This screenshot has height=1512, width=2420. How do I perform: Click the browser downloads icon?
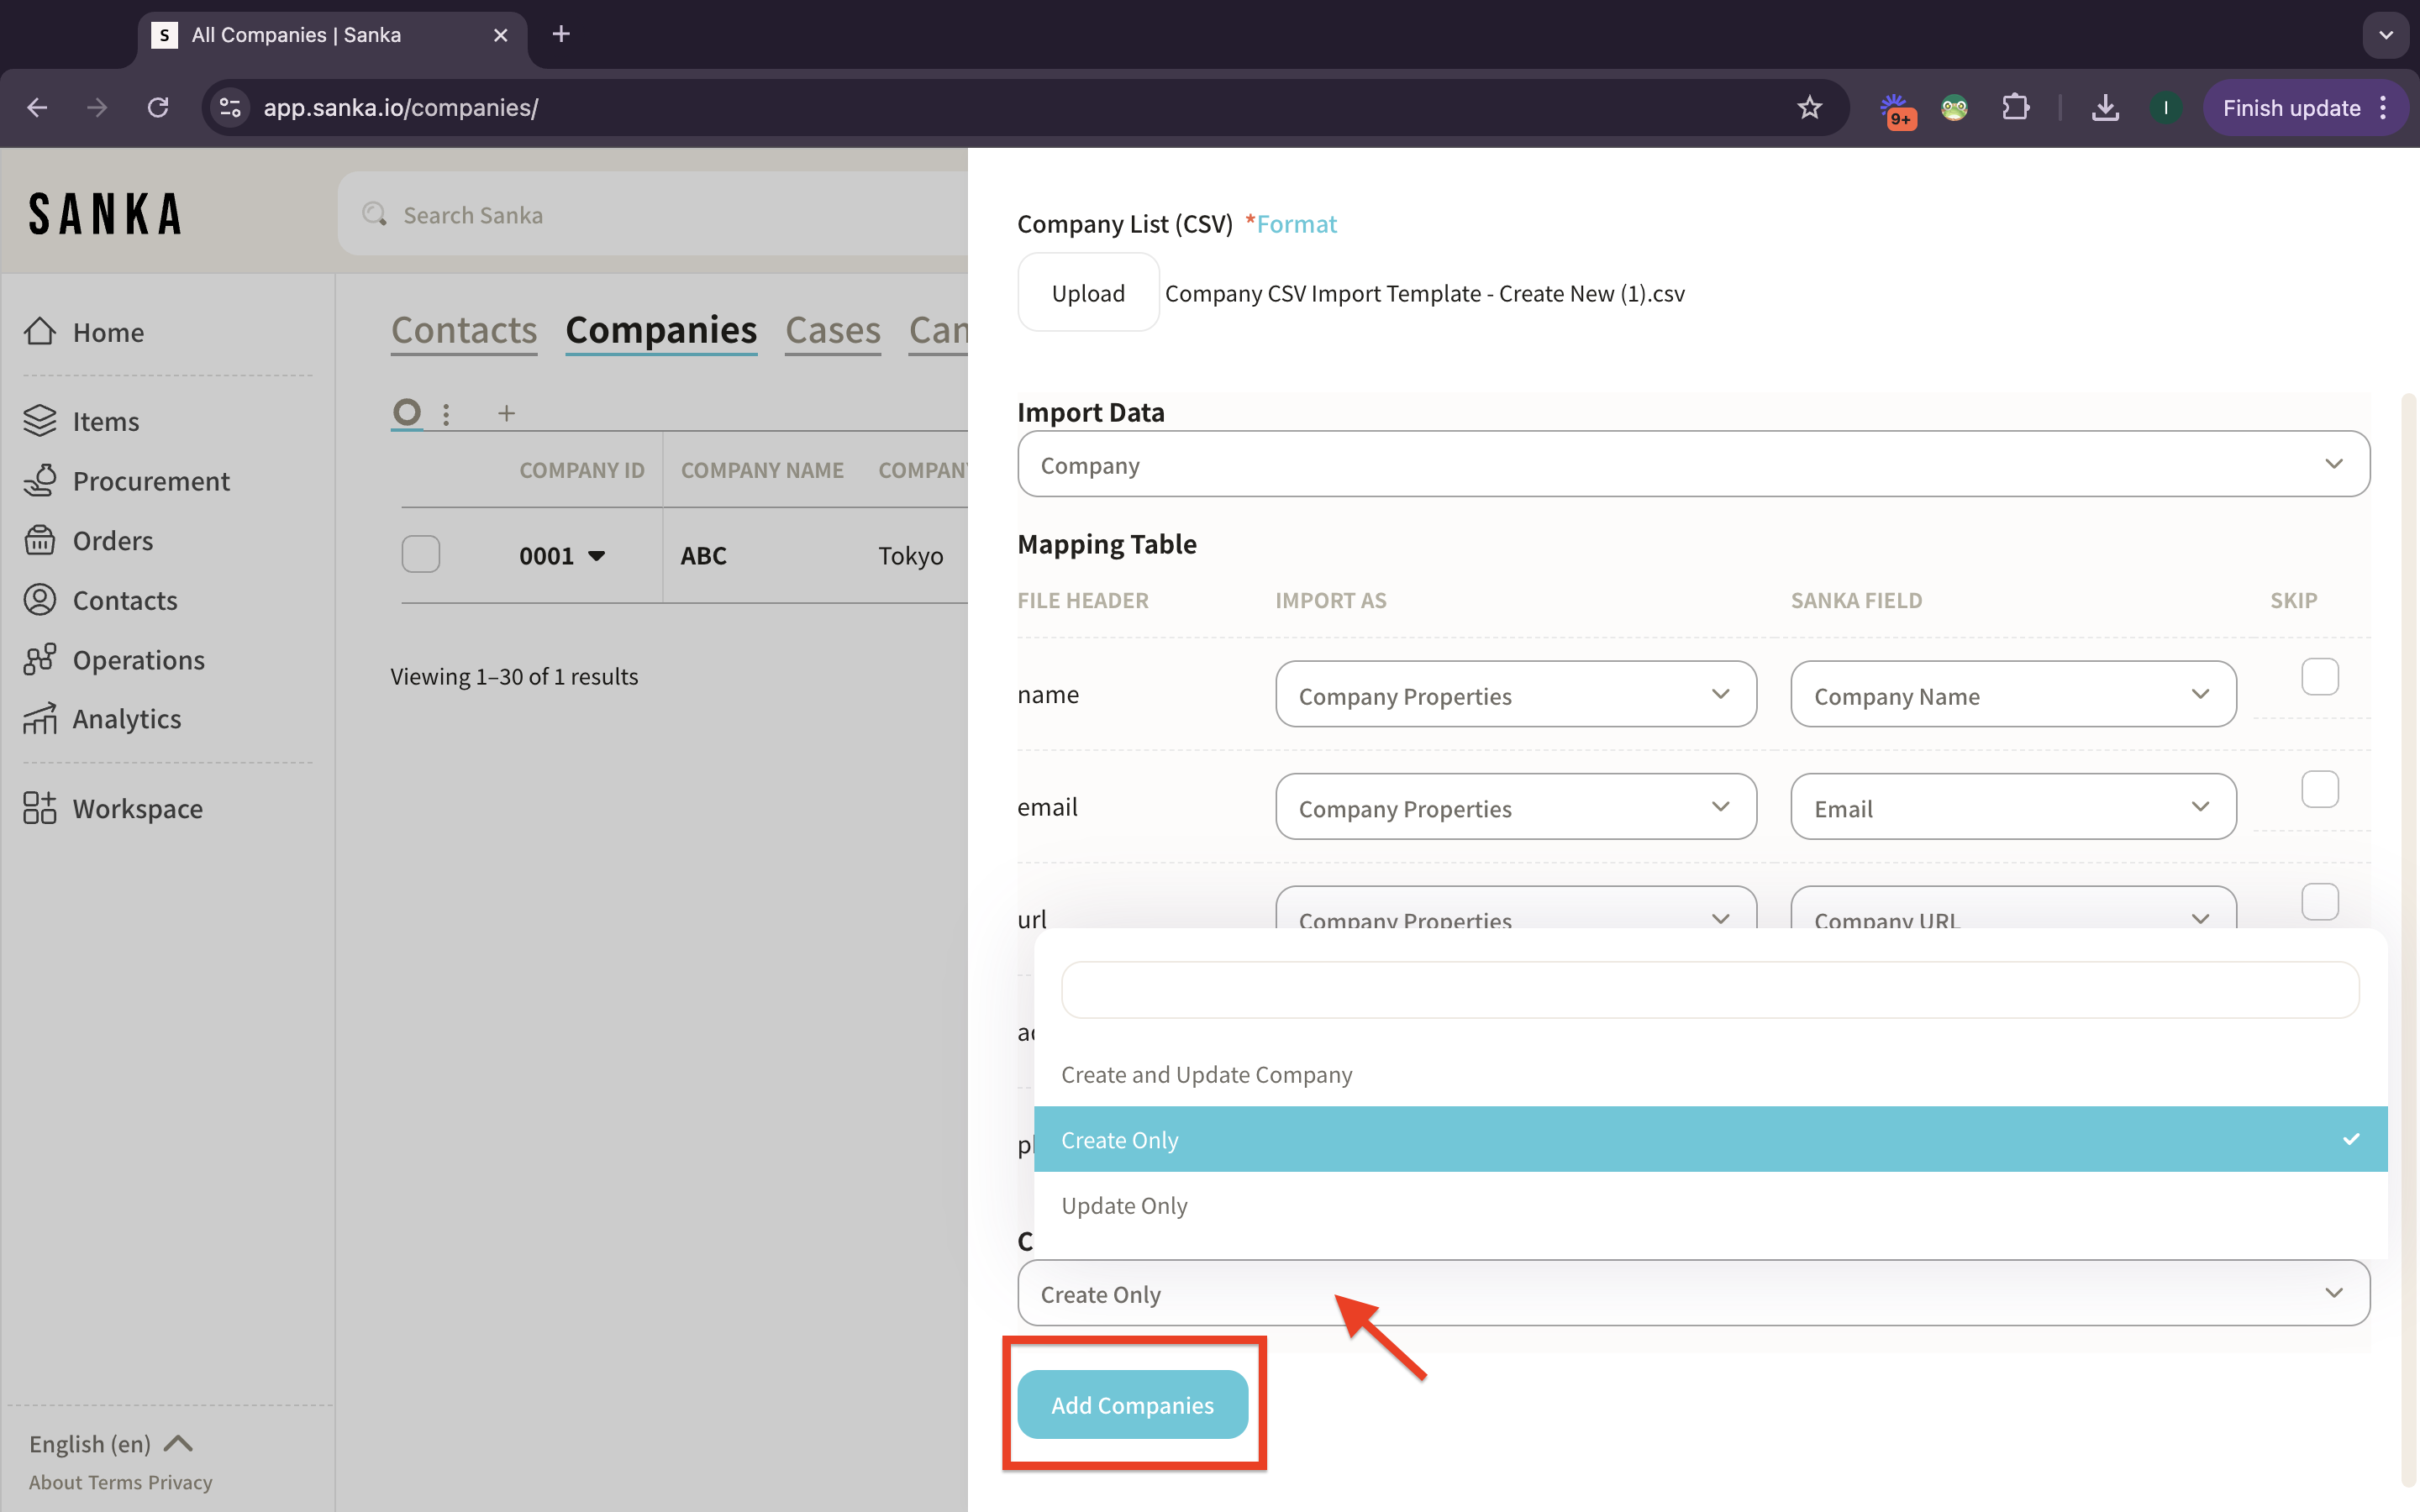click(2105, 108)
